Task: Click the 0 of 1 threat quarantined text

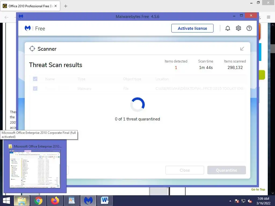Action: pyautogui.click(x=137, y=119)
